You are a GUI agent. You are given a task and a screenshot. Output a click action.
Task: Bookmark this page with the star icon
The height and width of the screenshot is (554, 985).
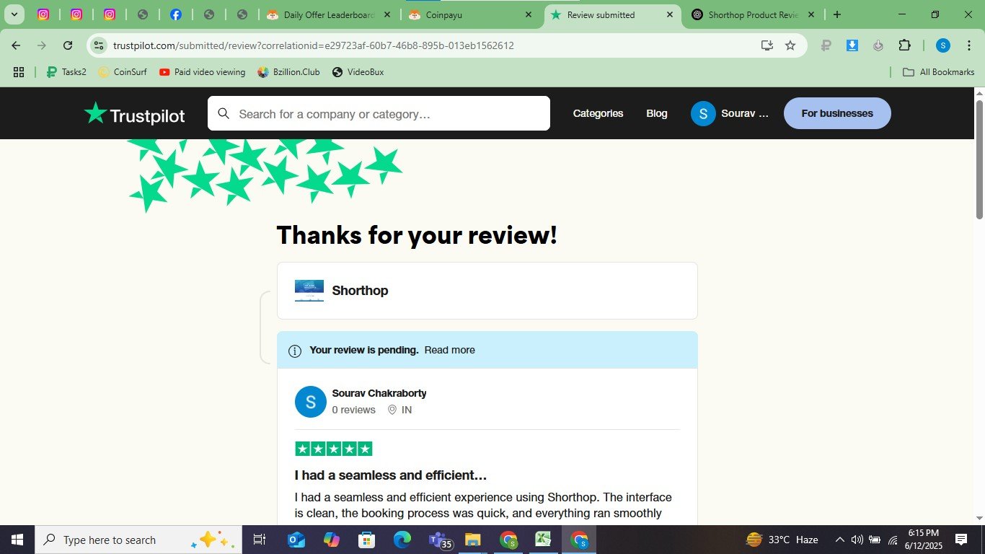(x=790, y=45)
